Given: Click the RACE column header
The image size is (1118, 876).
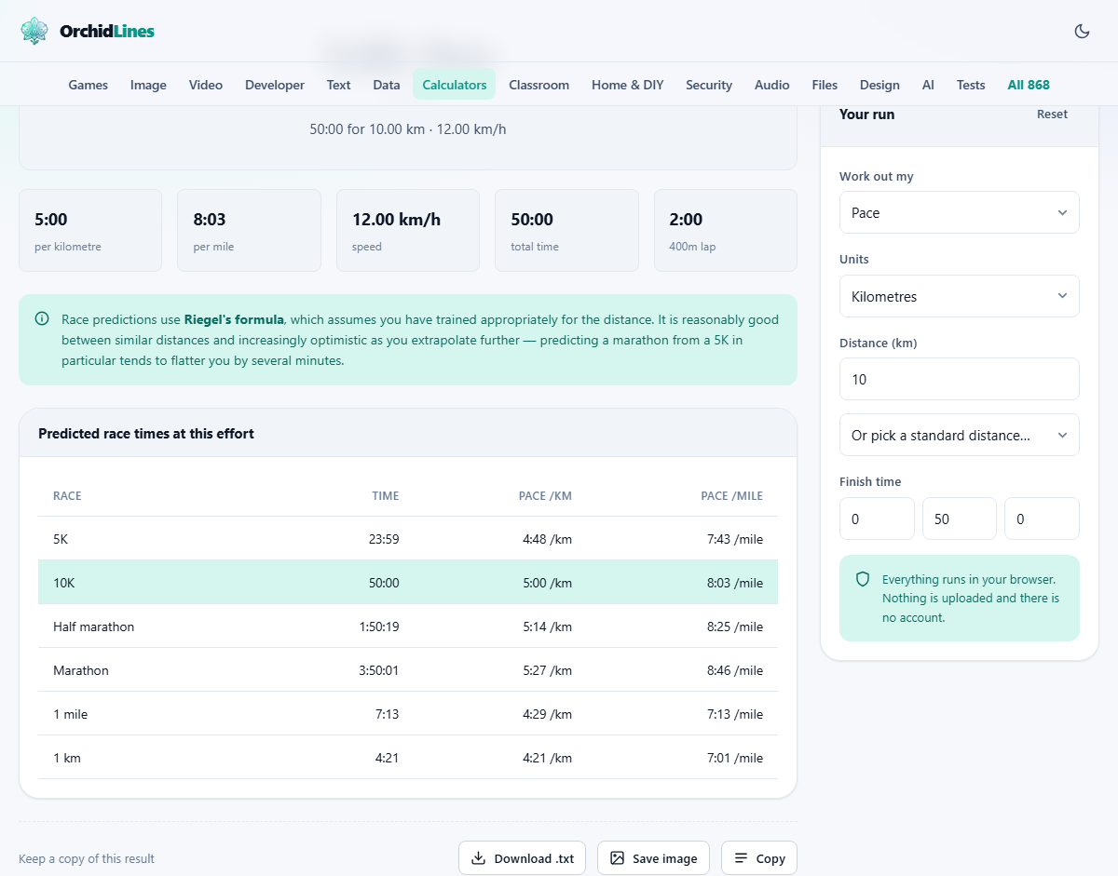Looking at the screenshot, I should 67,496.
